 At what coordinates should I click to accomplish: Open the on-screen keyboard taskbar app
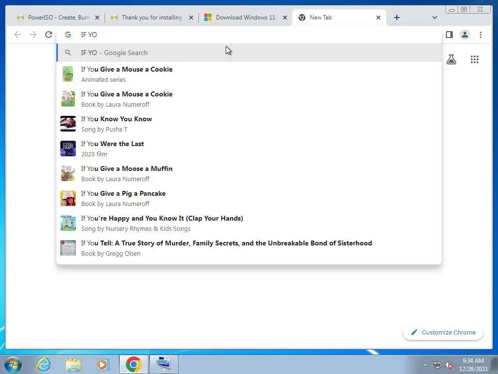point(163,364)
